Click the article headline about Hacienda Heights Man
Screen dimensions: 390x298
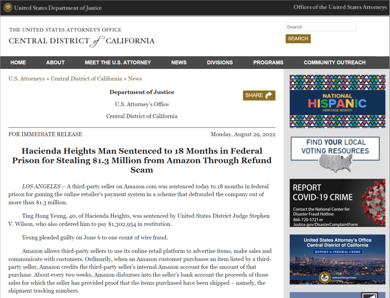pyautogui.click(x=142, y=160)
